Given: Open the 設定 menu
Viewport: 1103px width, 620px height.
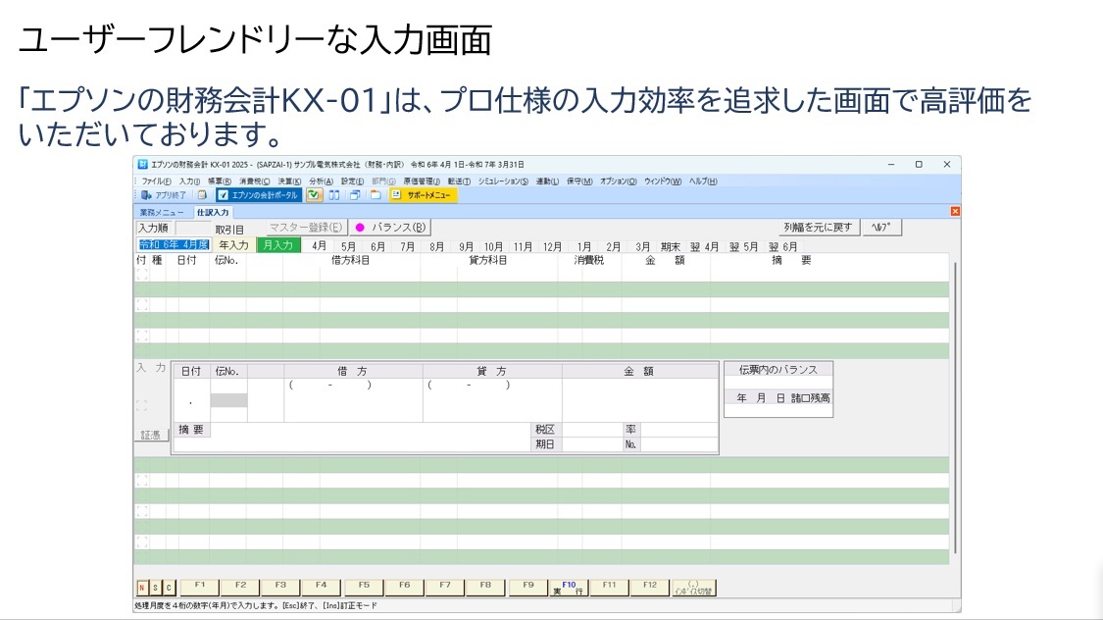Looking at the screenshot, I should click(352, 181).
